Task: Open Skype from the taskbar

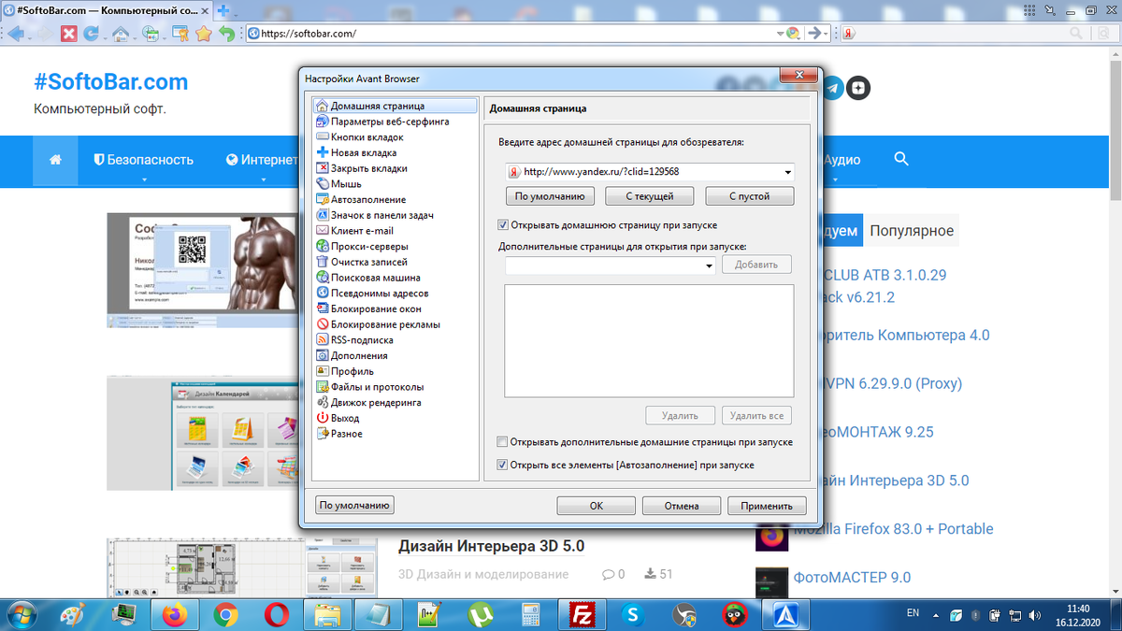Action: (x=634, y=614)
